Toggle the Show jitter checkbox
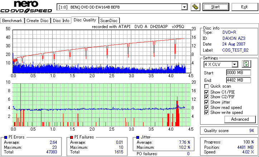 pos(206,102)
